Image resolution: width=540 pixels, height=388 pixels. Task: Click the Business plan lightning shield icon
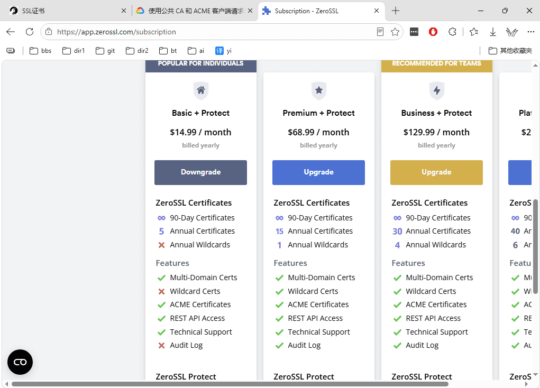[437, 90]
